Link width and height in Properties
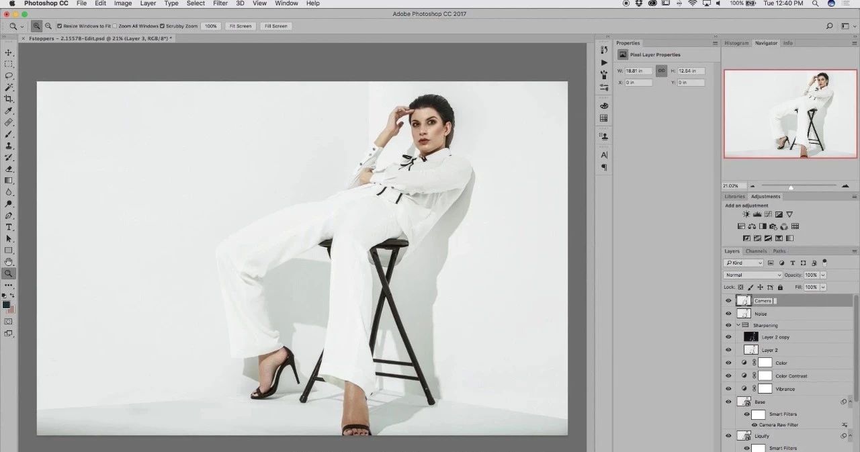Image resolution: width=860 pixels, height=452 pixels. 661,71
